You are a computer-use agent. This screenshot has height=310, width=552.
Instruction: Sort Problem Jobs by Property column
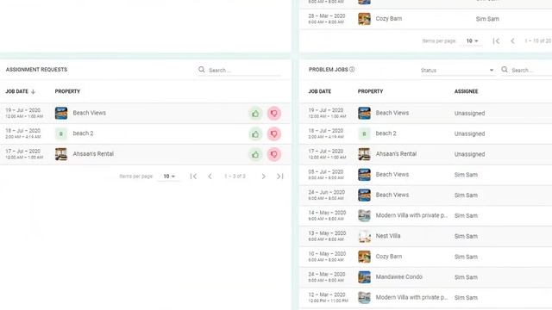click(x=370, y=91)
